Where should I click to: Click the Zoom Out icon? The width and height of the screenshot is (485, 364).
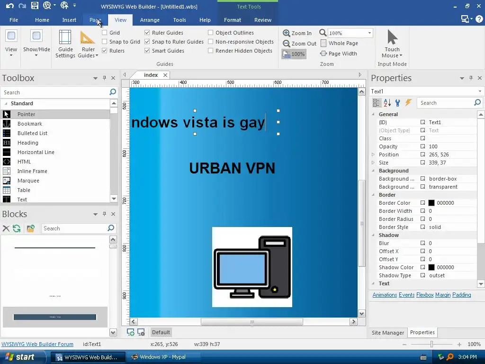tap(287, 44)
